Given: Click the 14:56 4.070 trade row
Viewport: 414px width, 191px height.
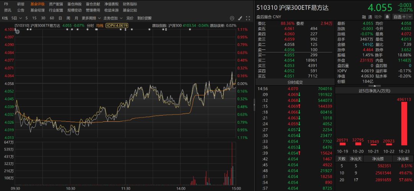Looking at the screenshot, I should [x=295, y=89].
